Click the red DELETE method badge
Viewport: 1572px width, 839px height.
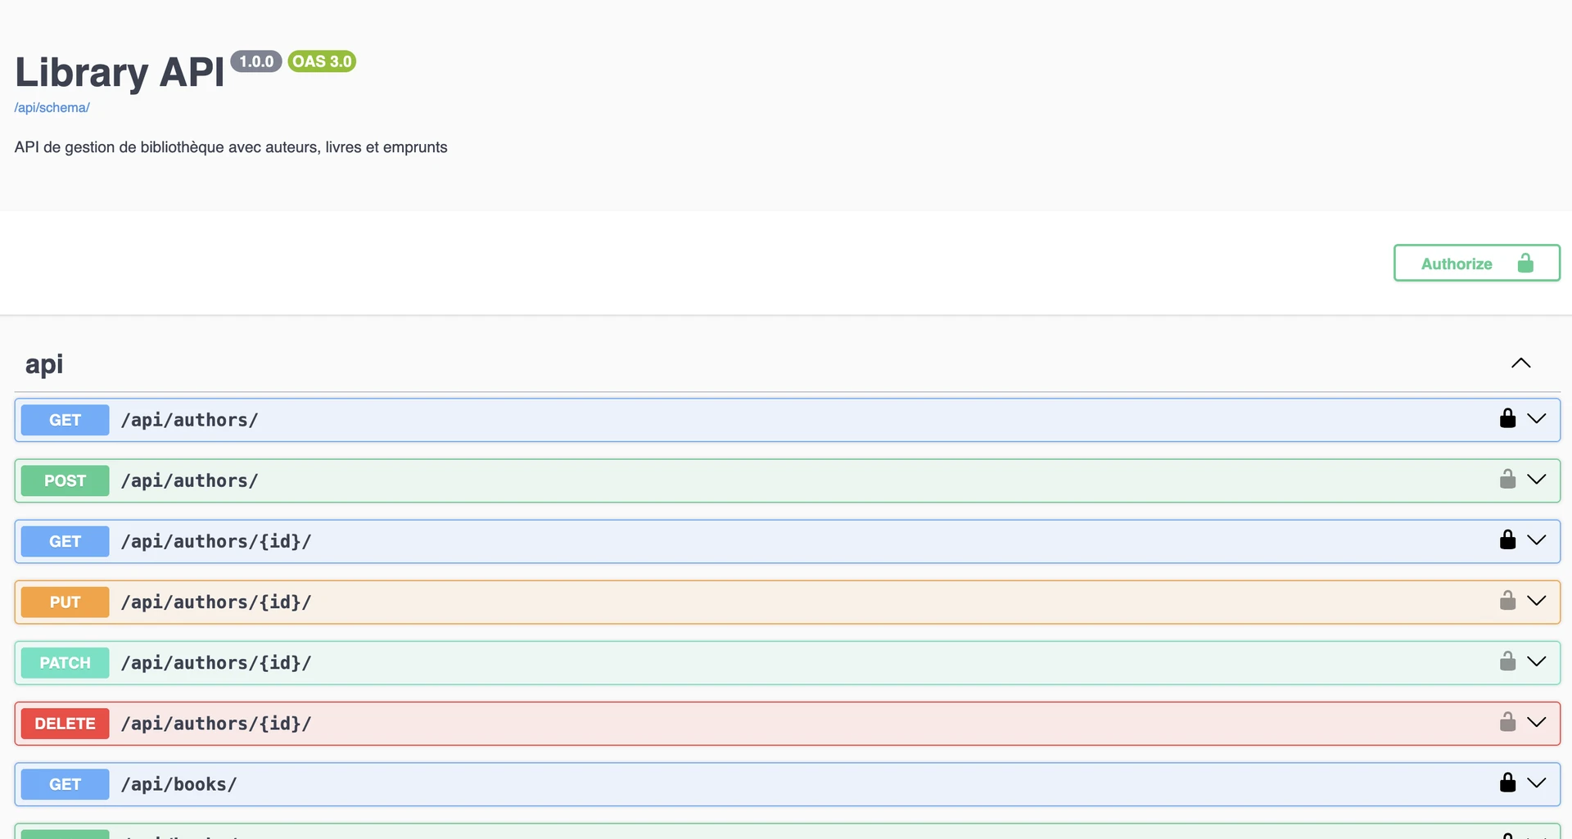tap(65, 724)
